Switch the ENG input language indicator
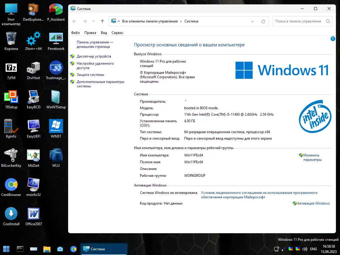The image size is (340, 255). [313, 249]
